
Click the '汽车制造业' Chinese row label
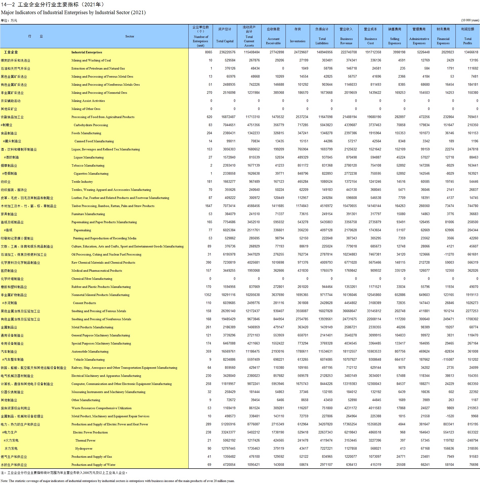[9, 352]
